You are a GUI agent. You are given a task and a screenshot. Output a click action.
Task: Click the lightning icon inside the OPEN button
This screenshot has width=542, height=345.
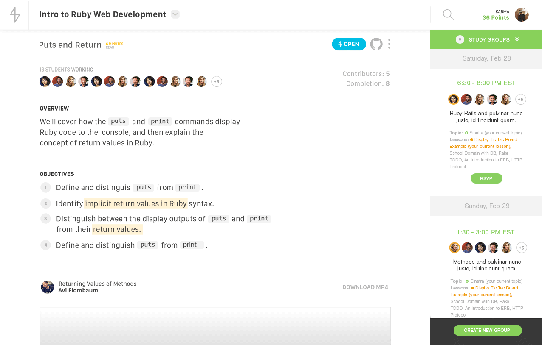point(340,44)
